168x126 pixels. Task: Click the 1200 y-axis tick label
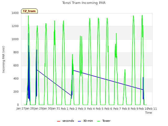coord(15,26)
